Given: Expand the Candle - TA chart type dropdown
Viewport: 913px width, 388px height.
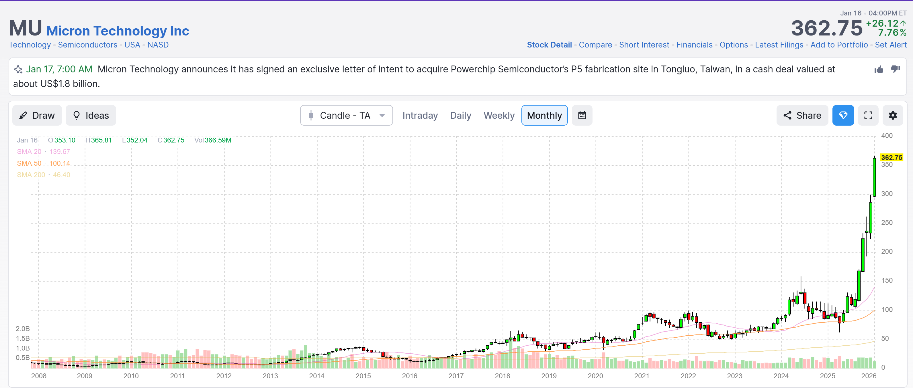Looking at the screenshot, I should click(346, 115).
